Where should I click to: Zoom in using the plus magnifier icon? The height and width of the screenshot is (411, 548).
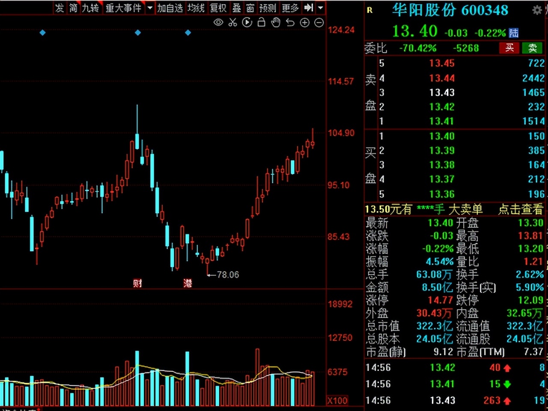pos(304,22)
